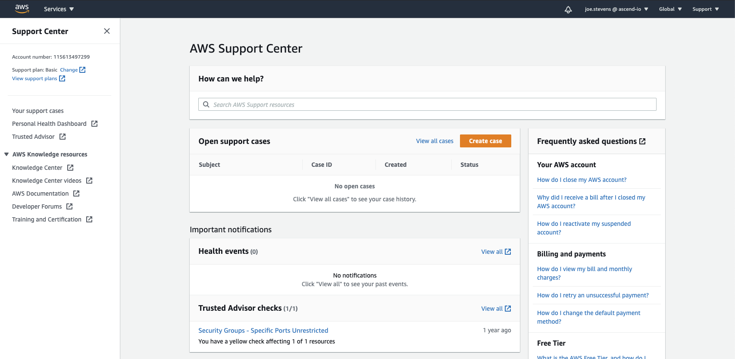
Task: Click Account number 115613497299 text
Action: pyautogui.click(x=51, y=57)
